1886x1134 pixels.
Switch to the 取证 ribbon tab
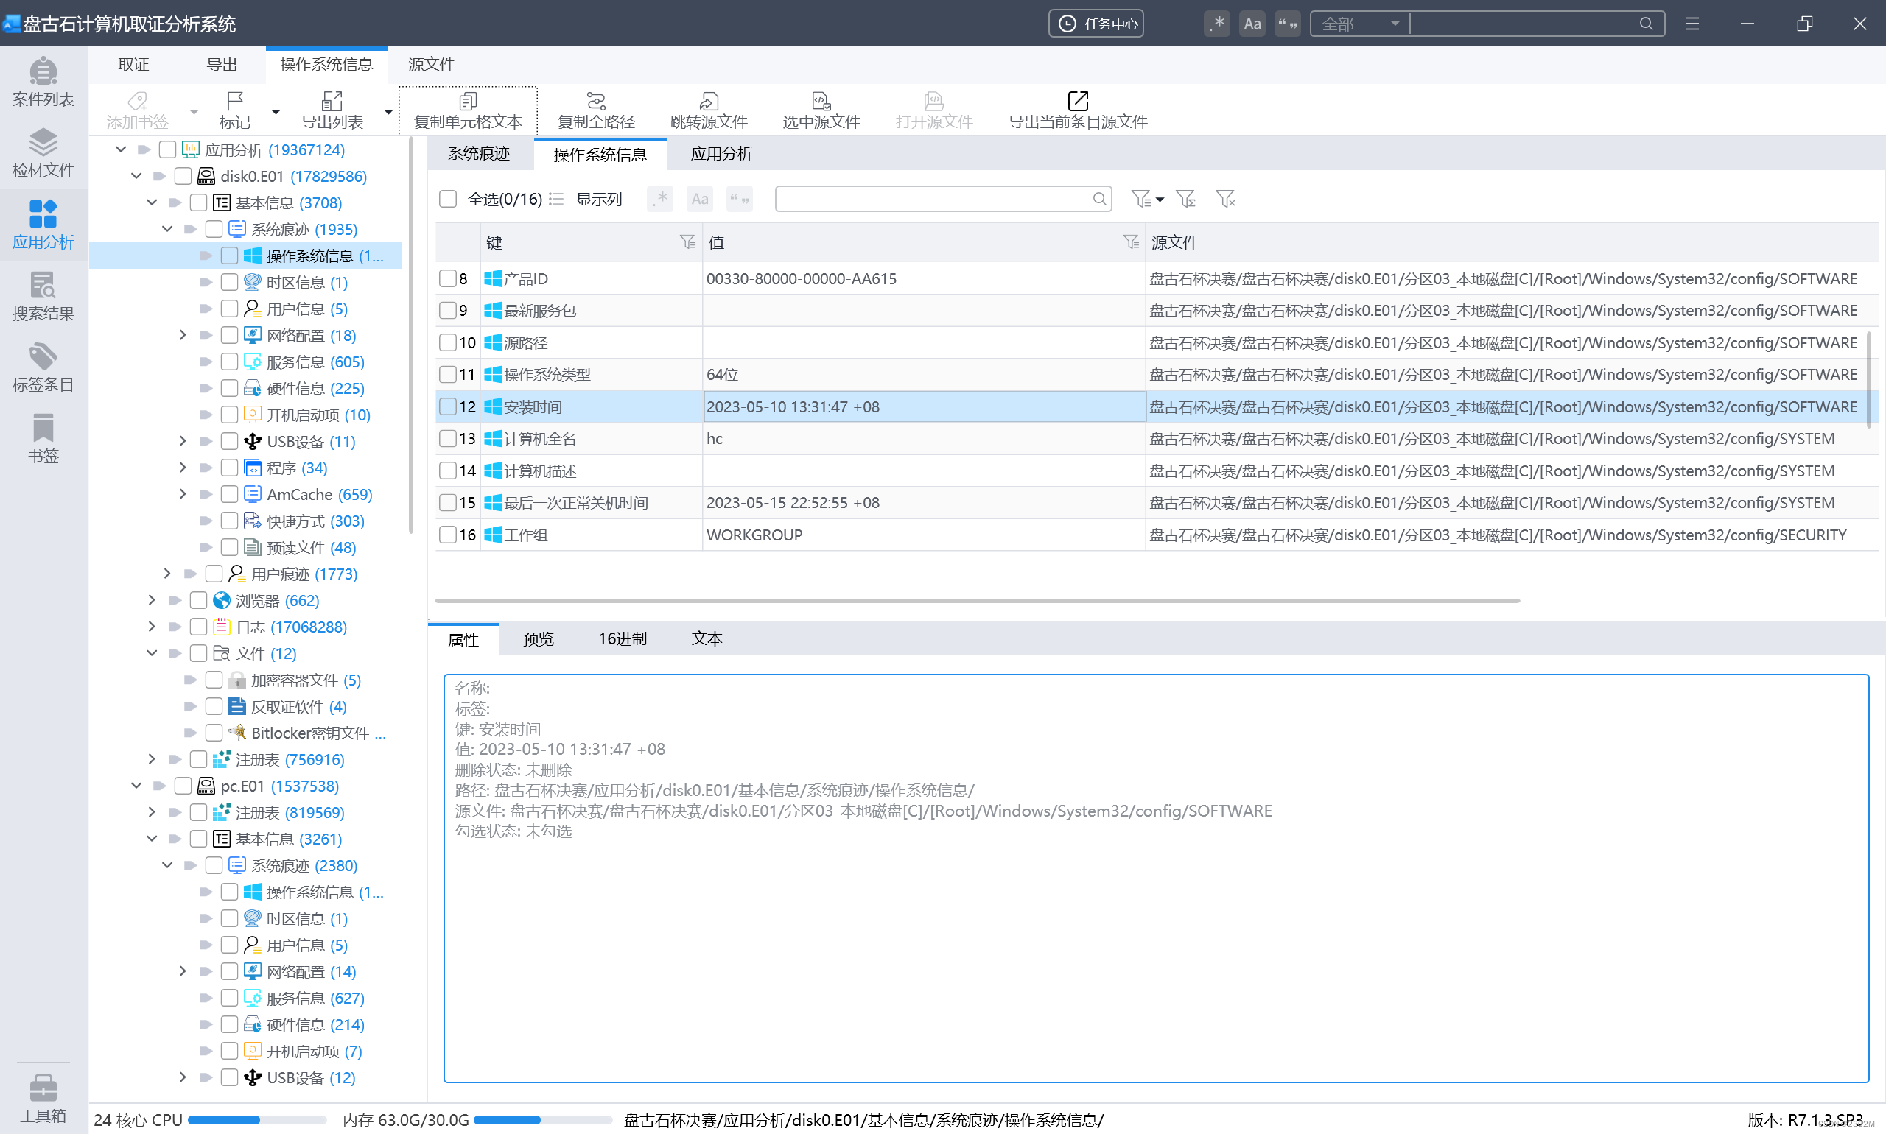(x=134, y=64)
